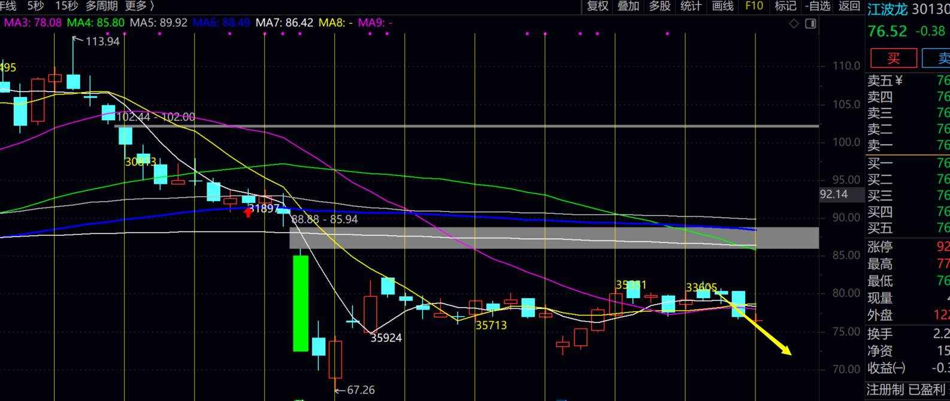Screen dimensions: 950x401
Task: Toggle the 叠加 overlay option
Action: point(628,6)
